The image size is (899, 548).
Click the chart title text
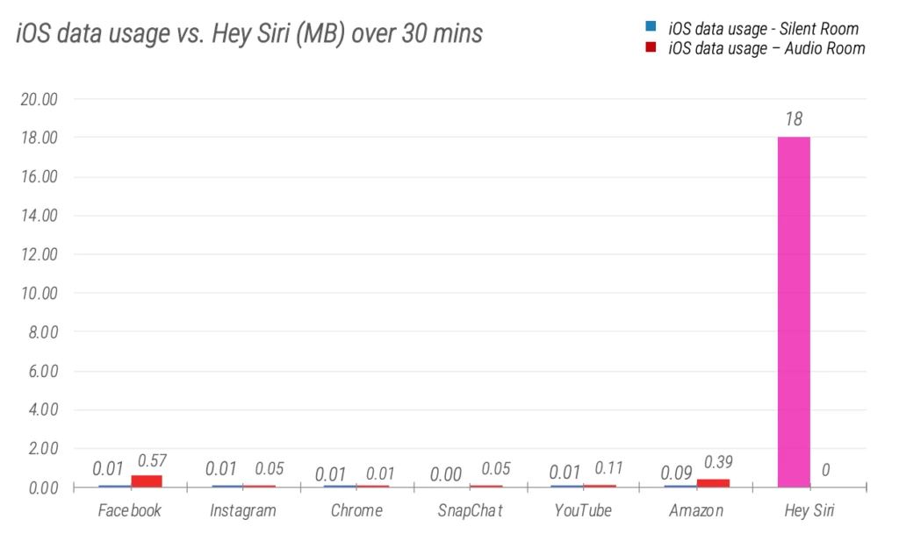coord(249,34)
